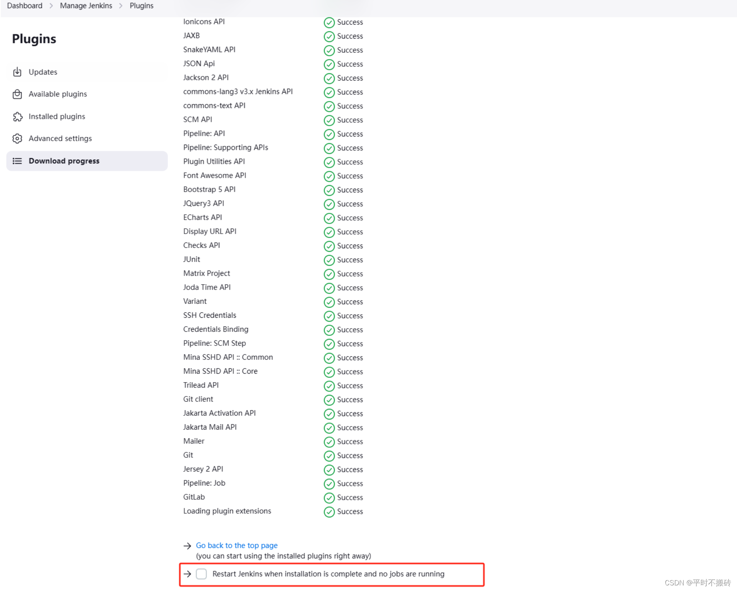Viewport: 737px width, 590px height.
Task: Click the Installed plugins puzzle piece icon
Action: coord(17,116)
